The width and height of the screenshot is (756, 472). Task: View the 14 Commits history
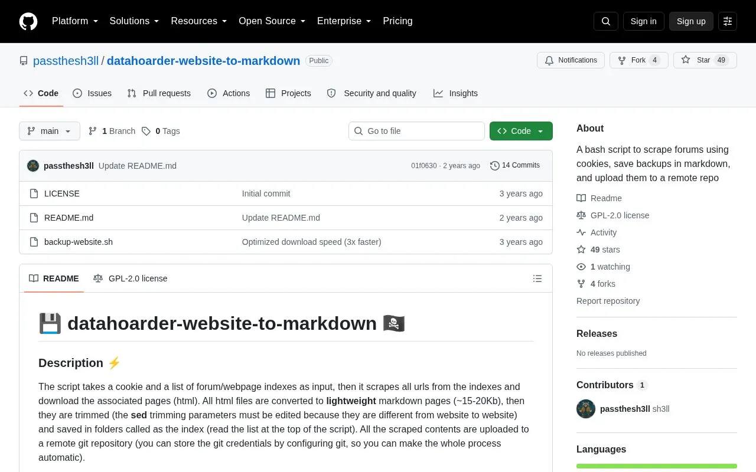click(x=515, y=166)
